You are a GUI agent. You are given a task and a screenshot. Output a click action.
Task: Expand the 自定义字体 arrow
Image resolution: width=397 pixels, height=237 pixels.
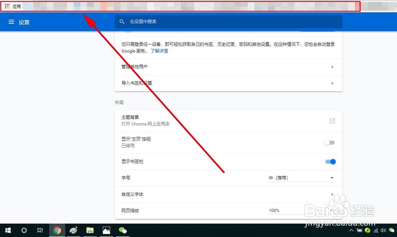click(x=332, y=194)
